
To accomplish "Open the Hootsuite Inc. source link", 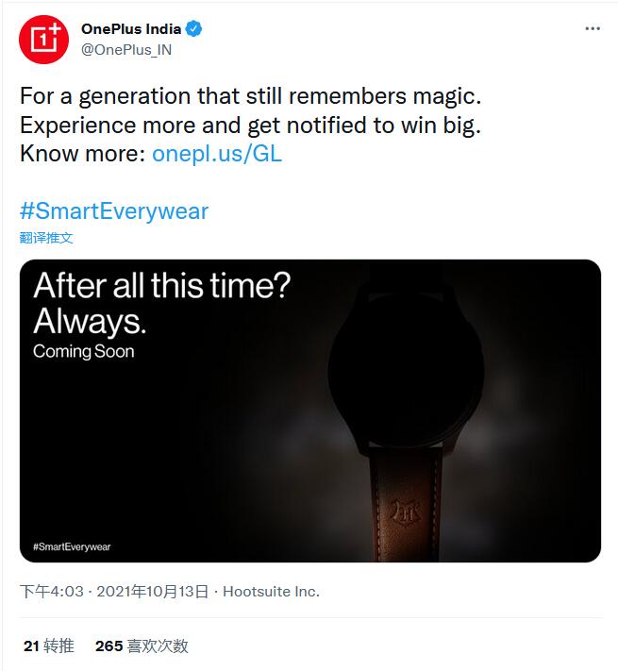I will click(271, 592).
